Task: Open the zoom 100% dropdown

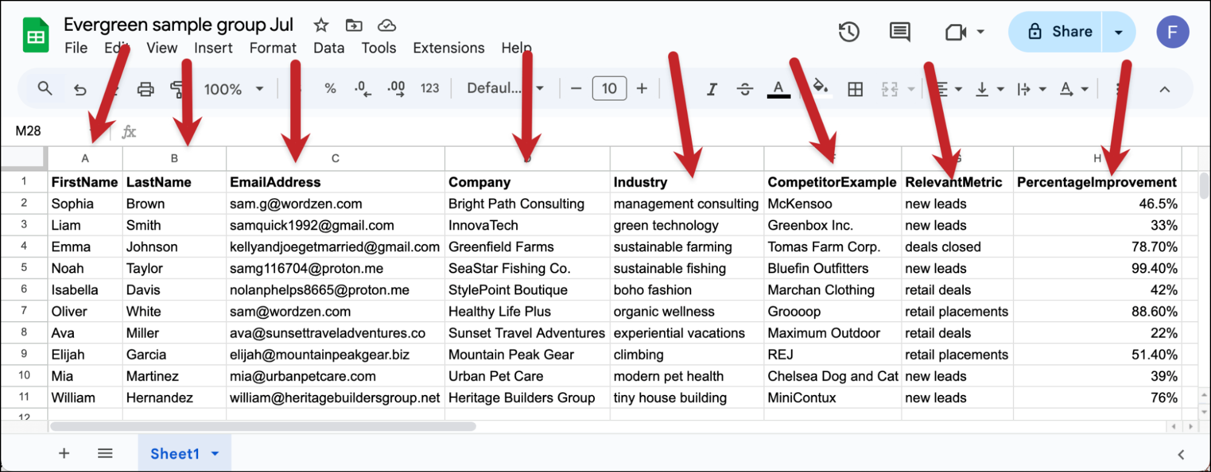Action: point(234,89)
